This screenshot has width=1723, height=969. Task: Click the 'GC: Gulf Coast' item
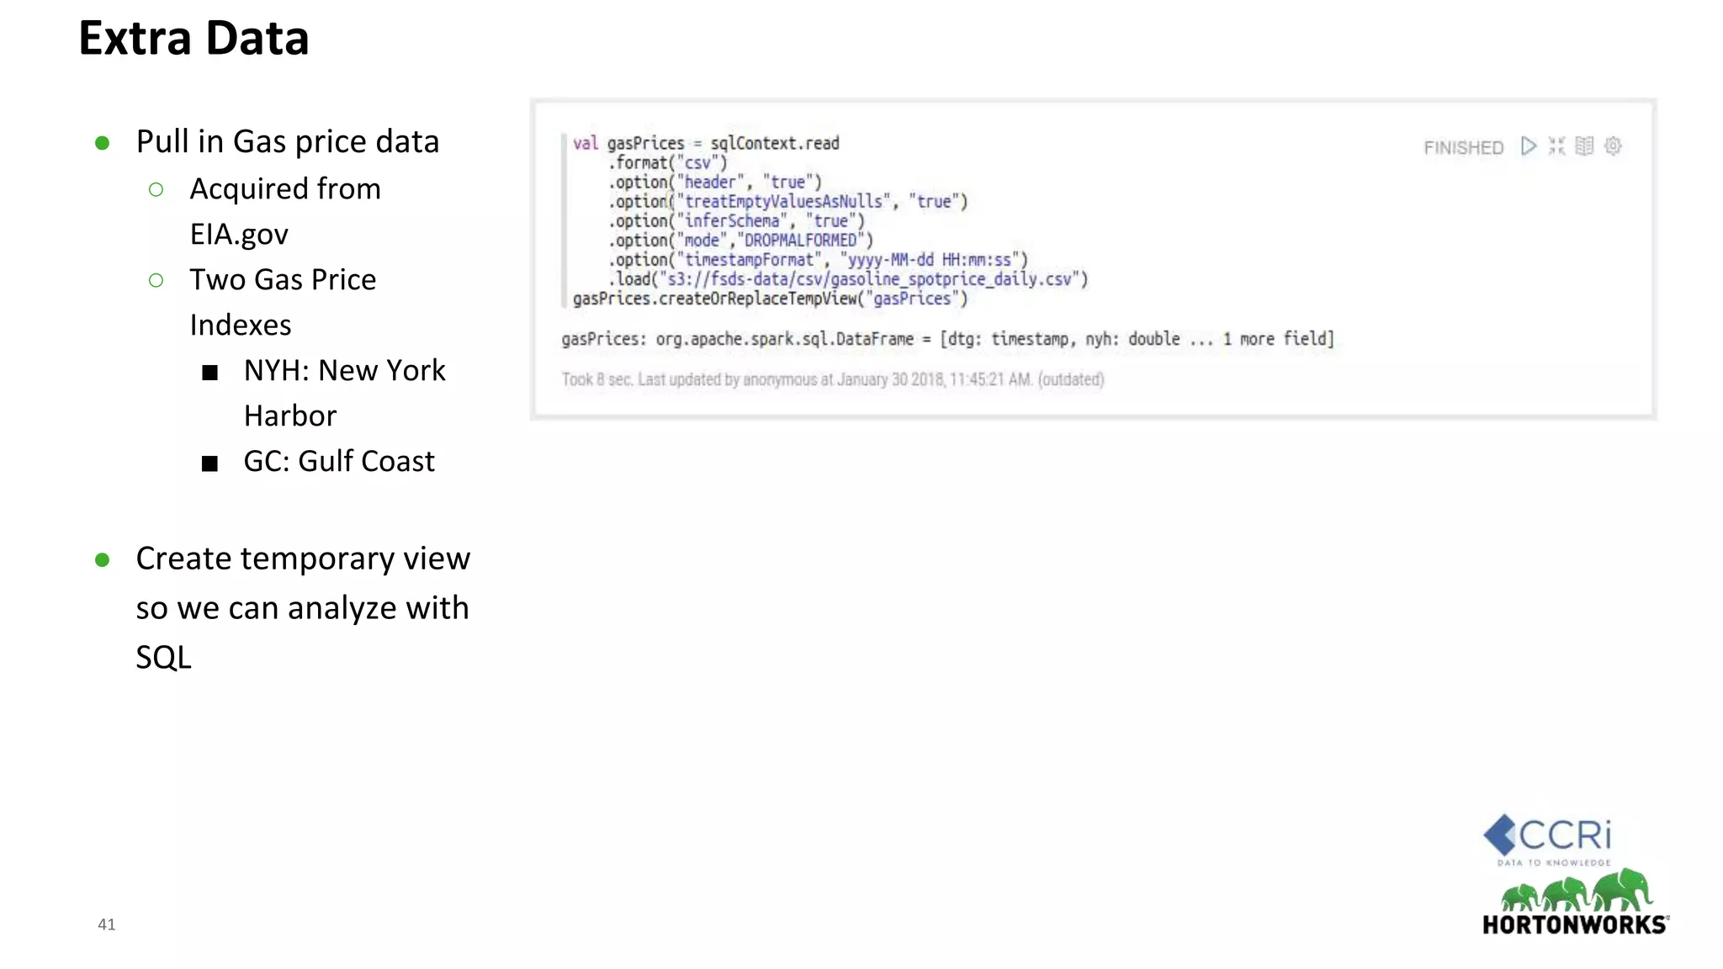tap(339, 461)
